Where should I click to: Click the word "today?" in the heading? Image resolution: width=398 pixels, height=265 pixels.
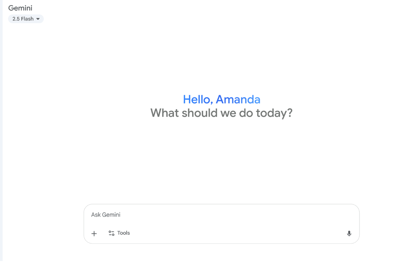coord(274,113)
